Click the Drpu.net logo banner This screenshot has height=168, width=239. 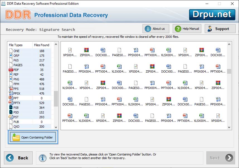pyautogui.click(x=212, y=15)
